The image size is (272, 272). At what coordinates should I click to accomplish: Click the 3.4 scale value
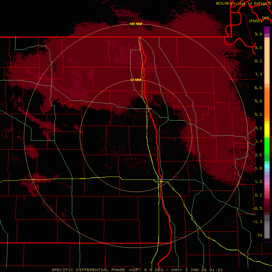(258, 141)
